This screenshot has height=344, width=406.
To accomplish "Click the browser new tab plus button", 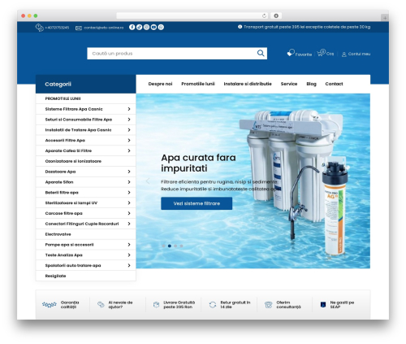I will point(385,18).
